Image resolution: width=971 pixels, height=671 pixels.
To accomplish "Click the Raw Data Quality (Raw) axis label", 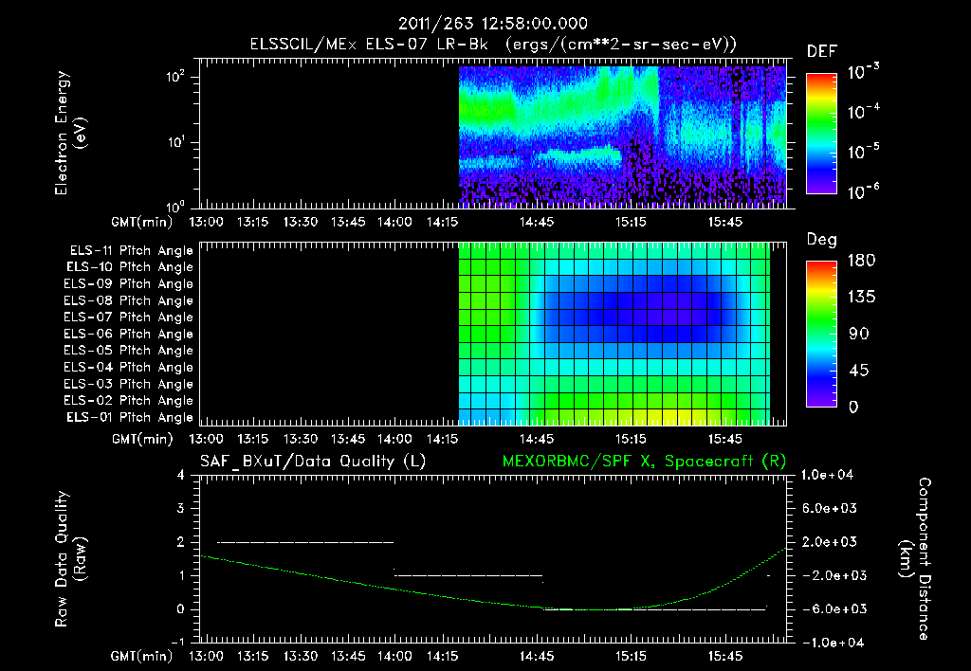I will coord(70,559).
